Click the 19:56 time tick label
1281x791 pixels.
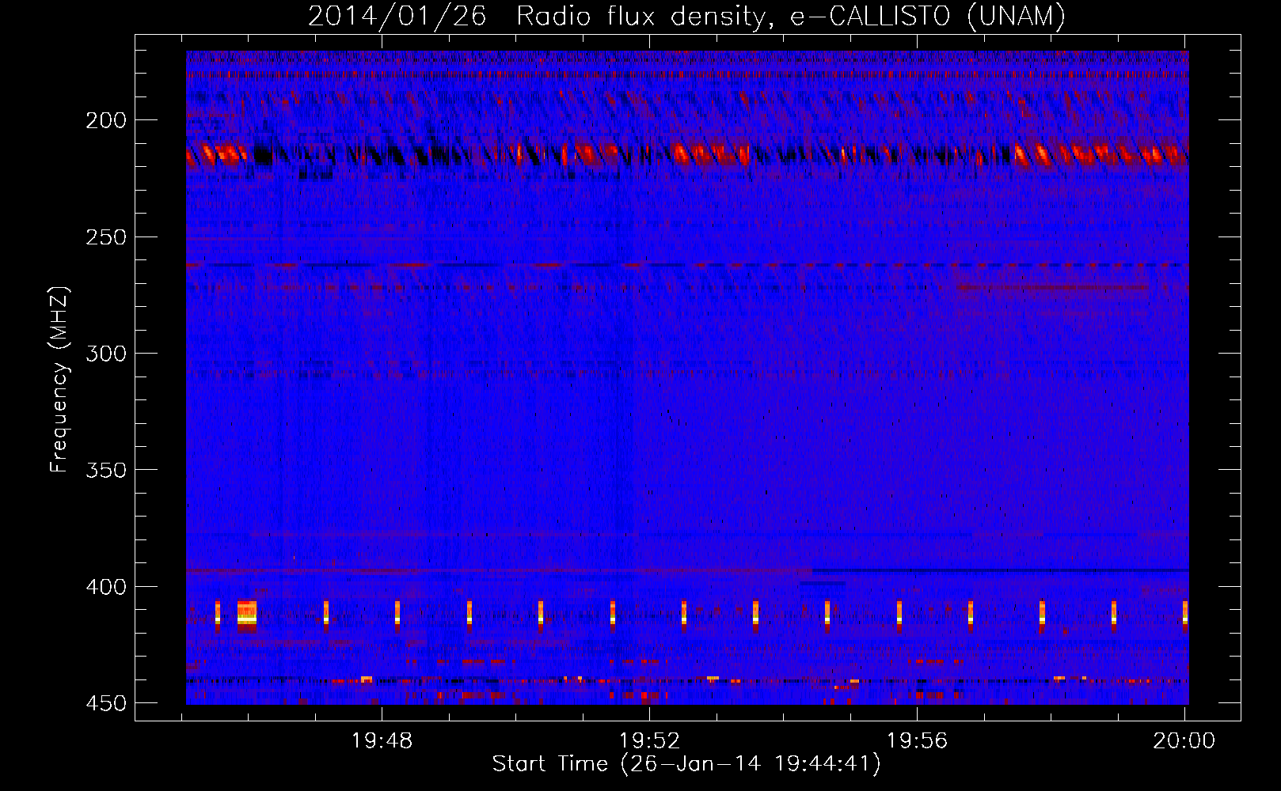pos(918,741)
